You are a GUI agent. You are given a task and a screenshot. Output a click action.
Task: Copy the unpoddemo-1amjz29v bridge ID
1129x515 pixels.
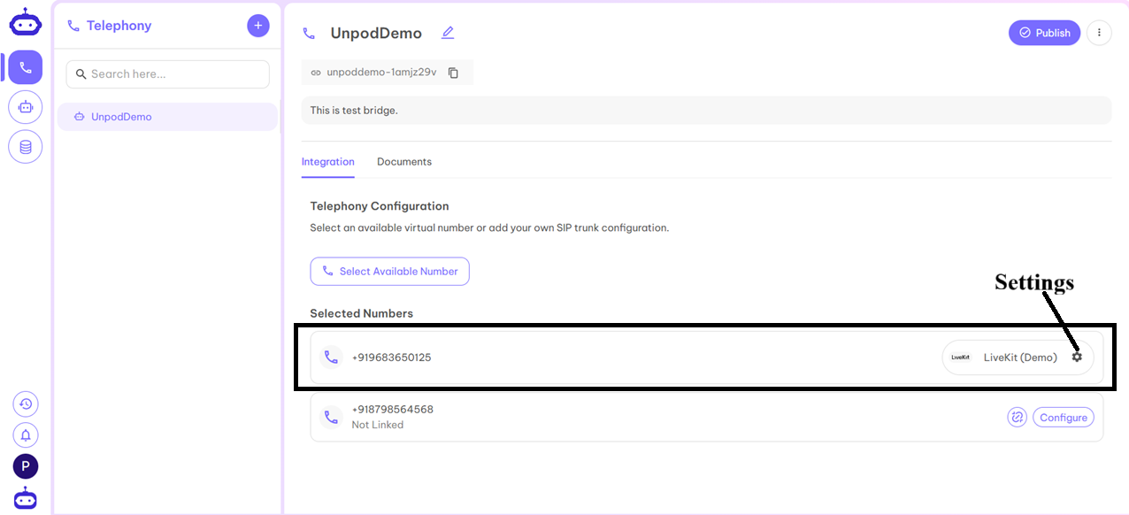(x=451, y=72)
